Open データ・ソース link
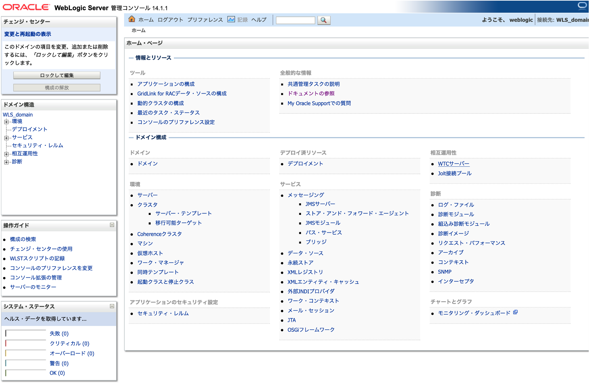The height and width of the screenshot is (385, 589). pos(305,253)
